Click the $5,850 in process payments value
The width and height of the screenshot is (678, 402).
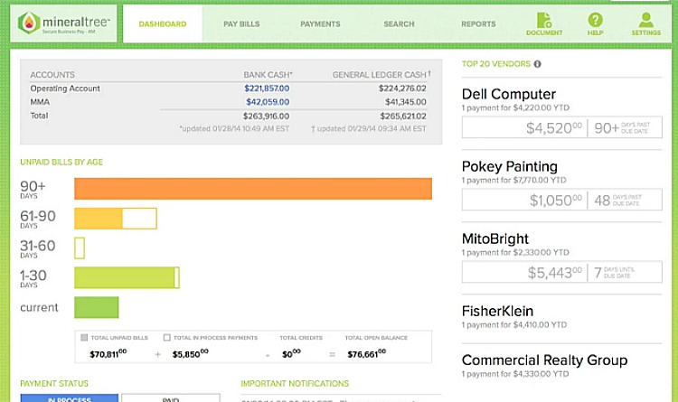(x=190, y=354)
